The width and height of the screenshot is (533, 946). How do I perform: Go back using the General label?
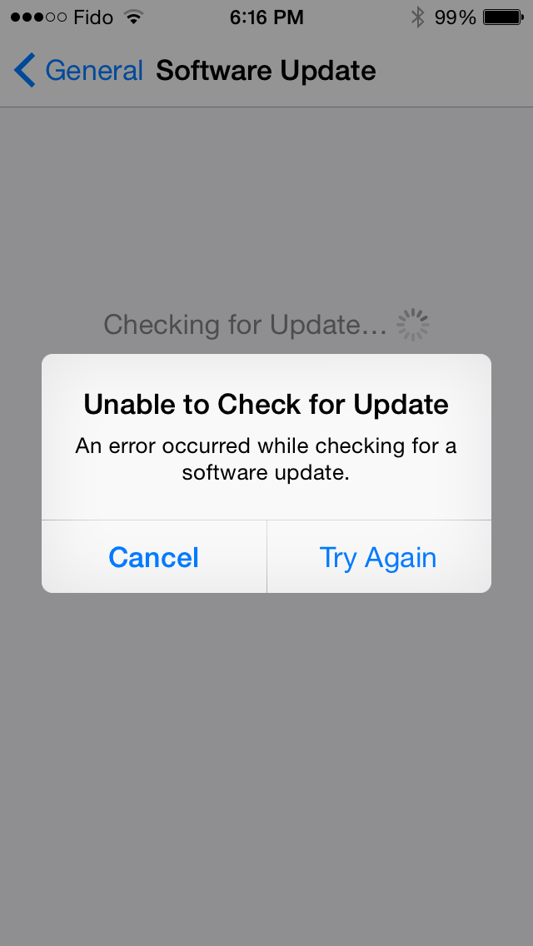[94, 71]
